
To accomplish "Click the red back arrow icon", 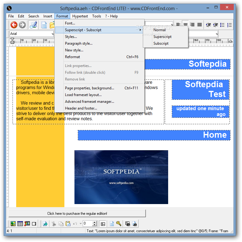I will coord(14,25).
